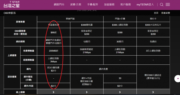
Task: Click the 30個月 contract cell
Action: (x=120, y=42)
